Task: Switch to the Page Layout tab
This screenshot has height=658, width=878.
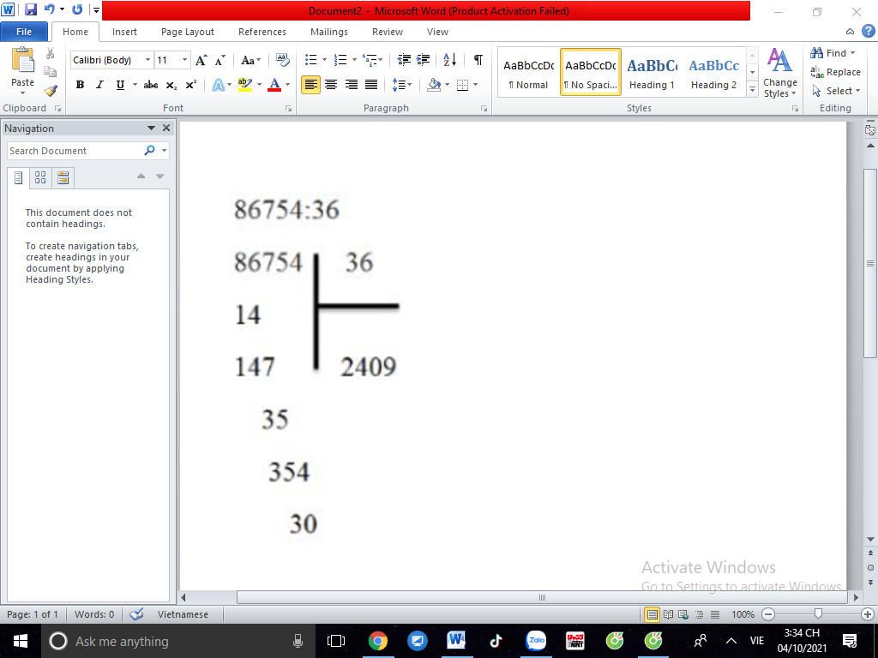Action: [188, 32]
